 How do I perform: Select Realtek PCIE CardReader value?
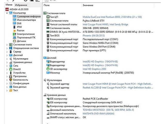coord(95,99)
